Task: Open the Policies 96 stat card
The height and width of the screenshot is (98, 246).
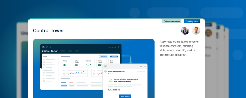Action: 66,63
